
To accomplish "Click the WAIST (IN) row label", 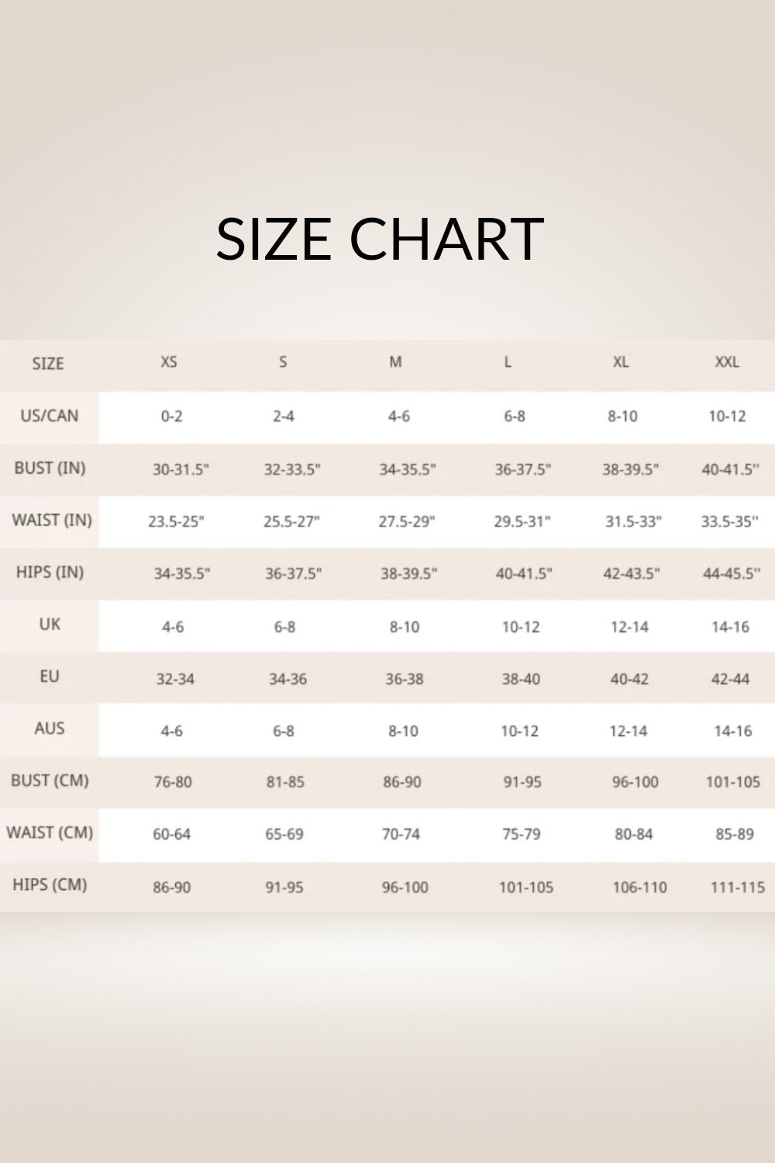I will [x=51, y=520].
